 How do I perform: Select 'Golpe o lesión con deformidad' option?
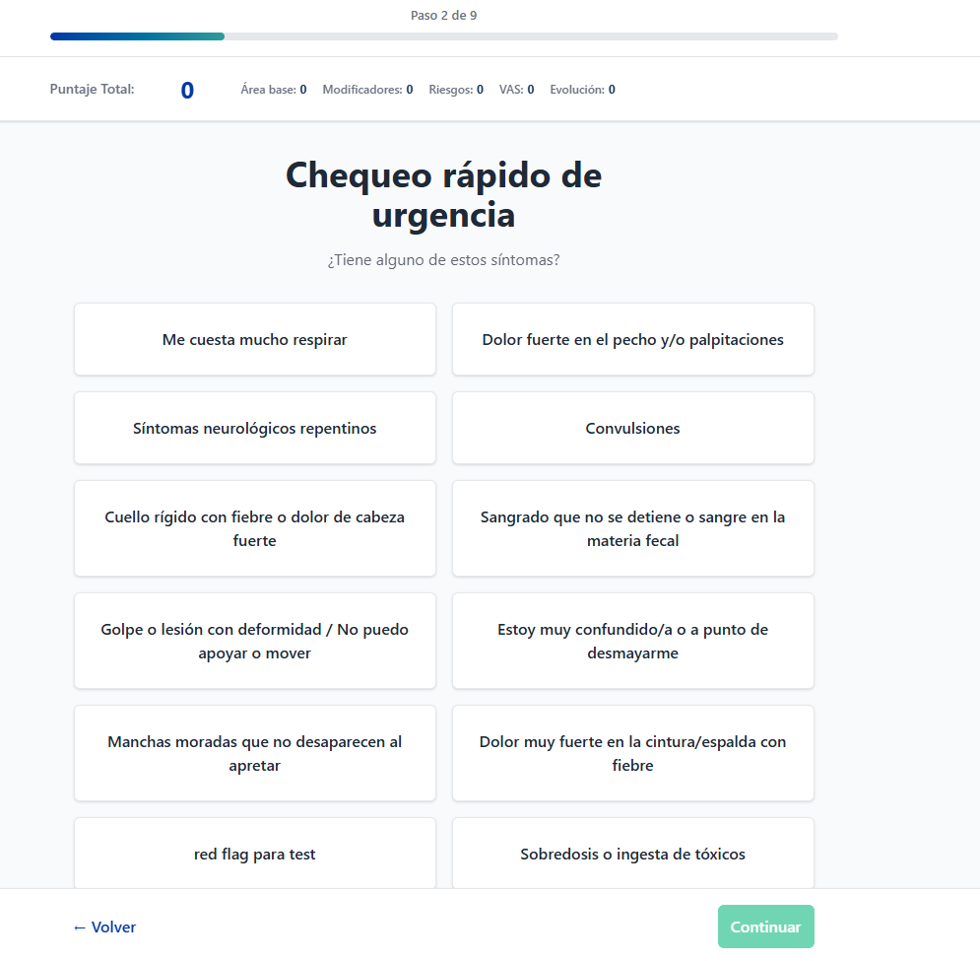(254, 641)
